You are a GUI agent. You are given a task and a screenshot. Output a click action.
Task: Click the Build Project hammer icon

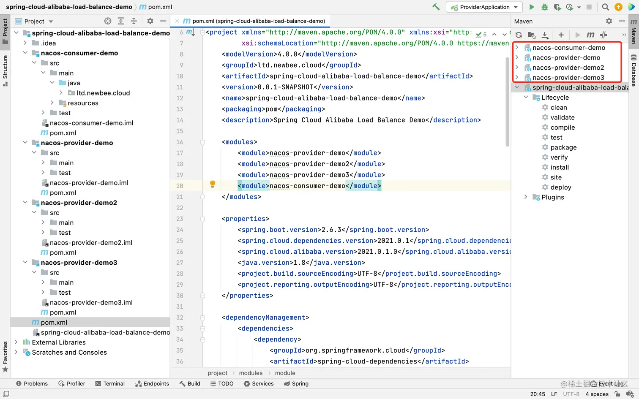click(436, 7)
